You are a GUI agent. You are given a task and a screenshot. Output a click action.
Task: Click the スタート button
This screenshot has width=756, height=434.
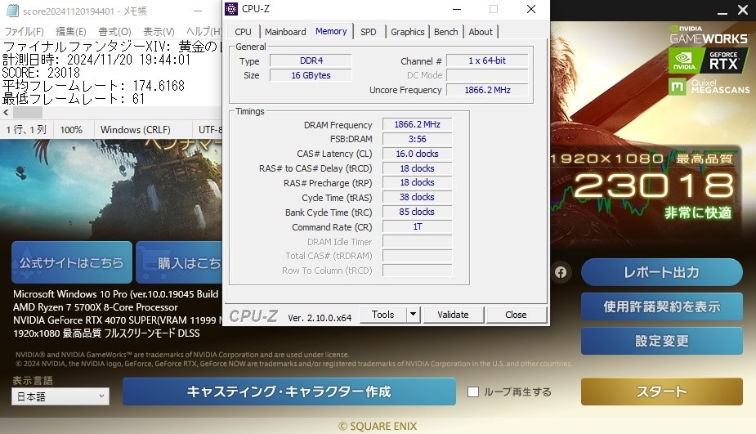[661, 391]
